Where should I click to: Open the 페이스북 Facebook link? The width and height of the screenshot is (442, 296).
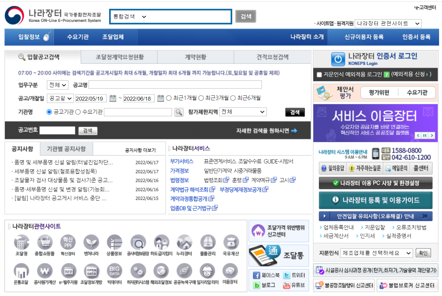pos(266,275)
